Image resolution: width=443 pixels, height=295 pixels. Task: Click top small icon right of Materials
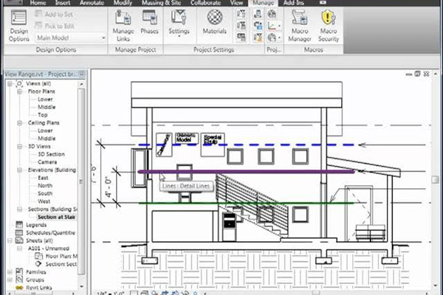pos(241,14)
